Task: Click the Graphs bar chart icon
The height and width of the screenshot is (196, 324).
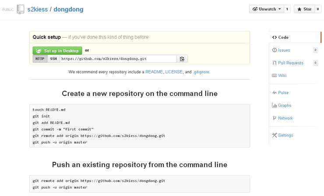Action: pos(275,105)
